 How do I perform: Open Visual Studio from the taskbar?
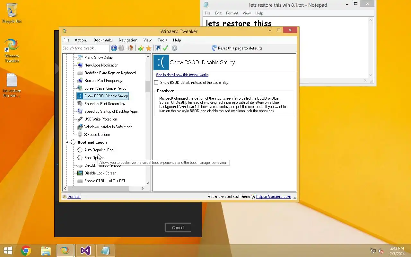tap(86, 251)
